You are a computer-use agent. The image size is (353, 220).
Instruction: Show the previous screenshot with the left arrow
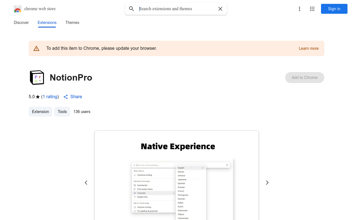[86, 183]
